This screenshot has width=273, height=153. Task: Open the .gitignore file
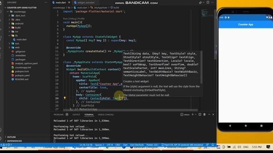point(20,51)
